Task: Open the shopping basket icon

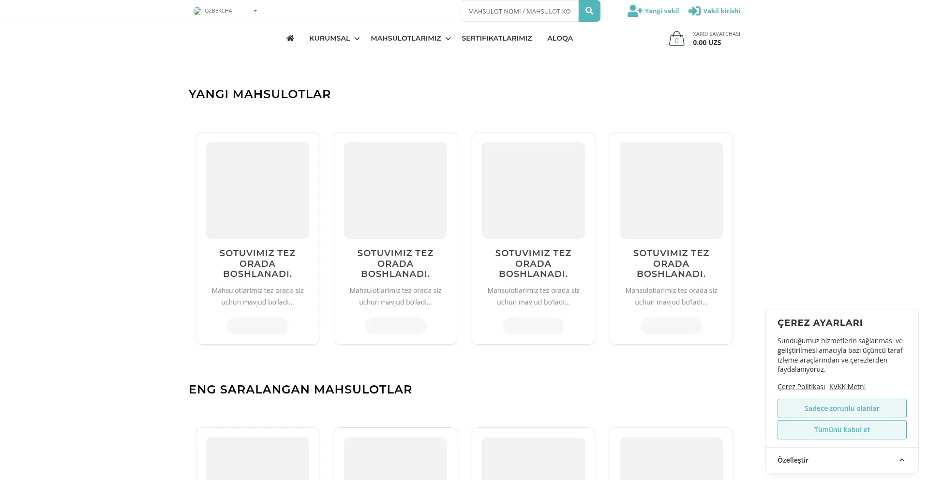Action: [676, 39]
